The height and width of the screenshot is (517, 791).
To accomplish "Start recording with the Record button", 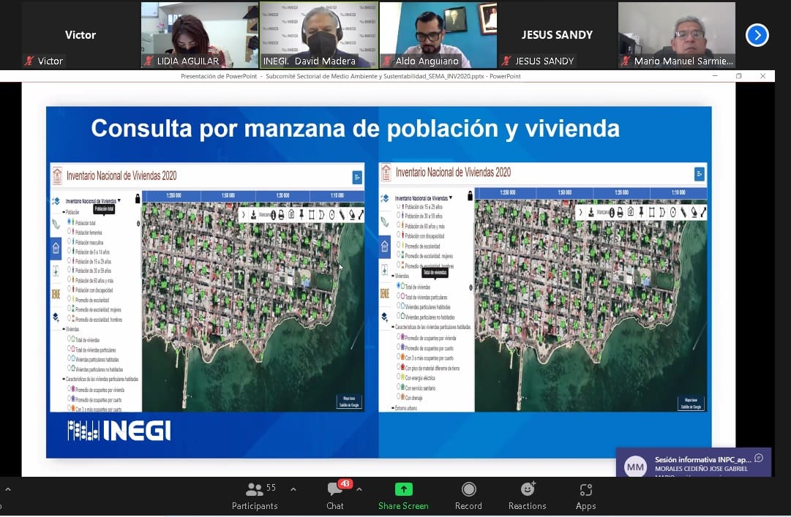I will [x=468, y=495].
